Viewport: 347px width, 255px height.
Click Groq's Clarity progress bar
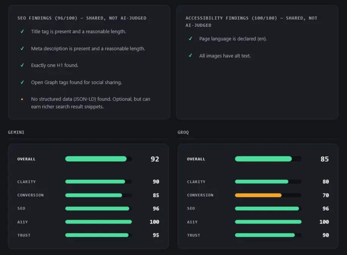[x=268, y=182]
